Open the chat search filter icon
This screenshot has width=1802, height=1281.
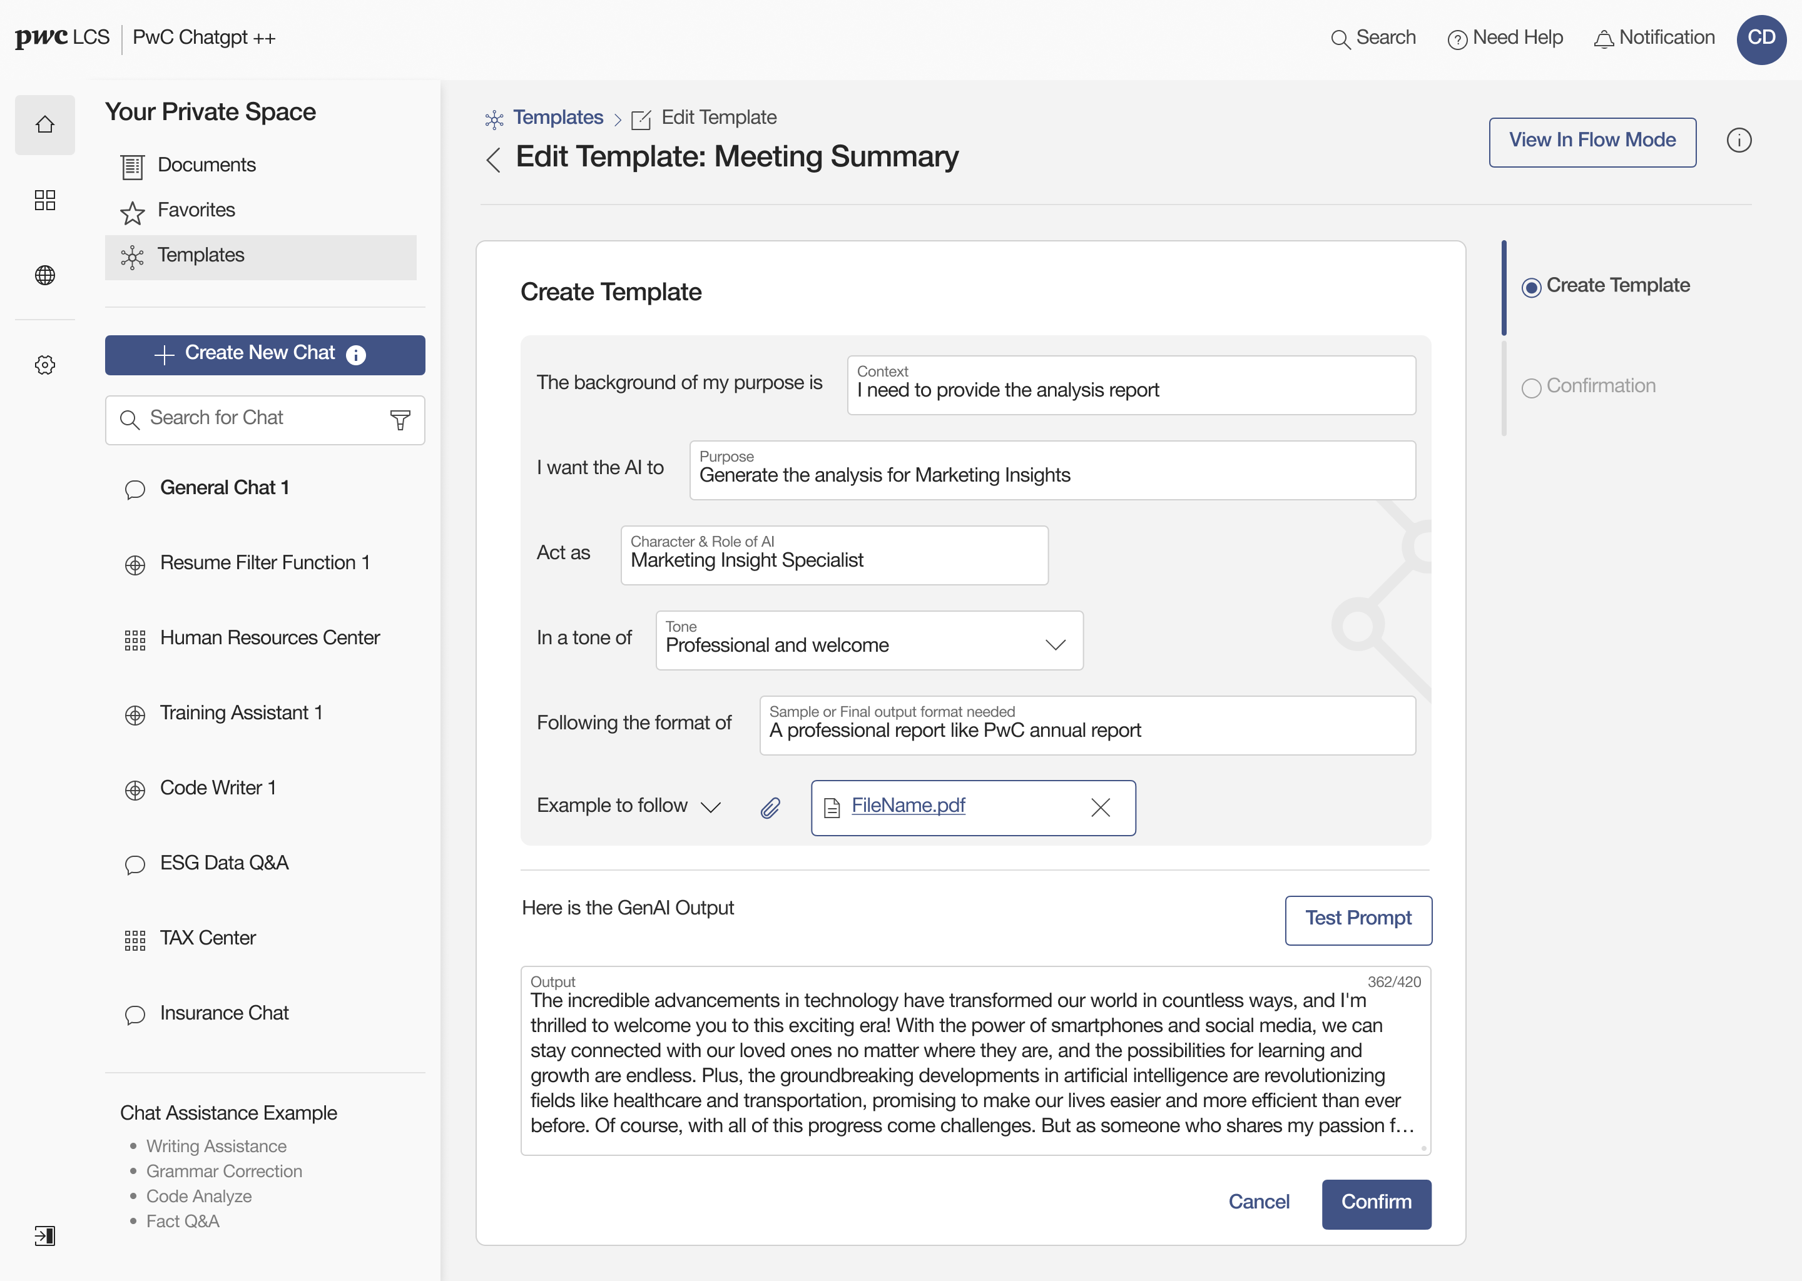(x=400, y=420)
